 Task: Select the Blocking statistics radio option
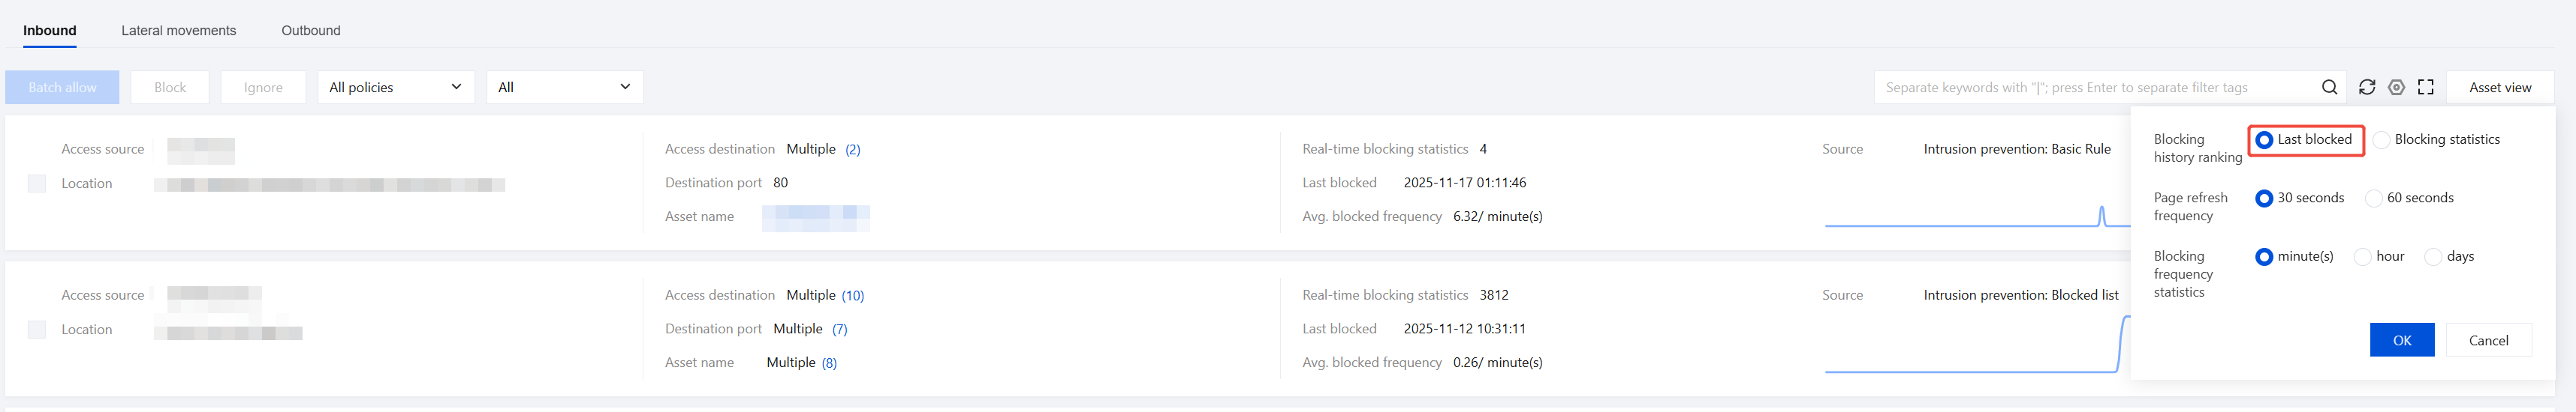[2381, 139]
